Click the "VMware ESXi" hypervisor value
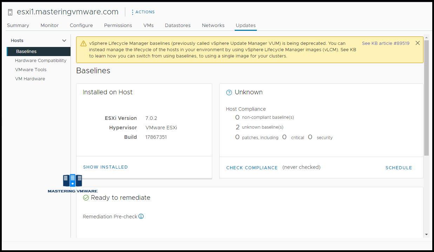 (161, 128)
